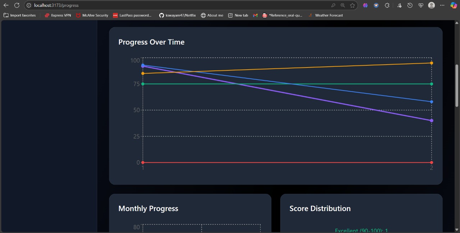Image resolution: width=460 pixels, height=233 pixels.
Task: Click the Score Distribution heading
Action: pyautogui.click(x=320, y=209)
